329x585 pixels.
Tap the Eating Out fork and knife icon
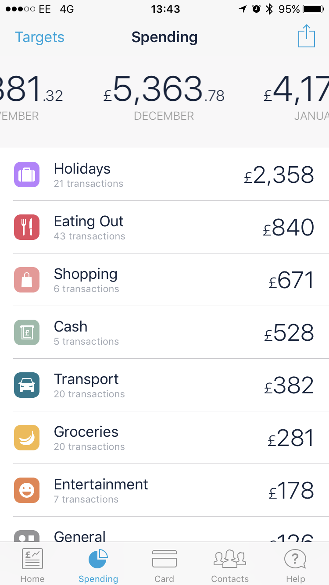tap(27, 227)
